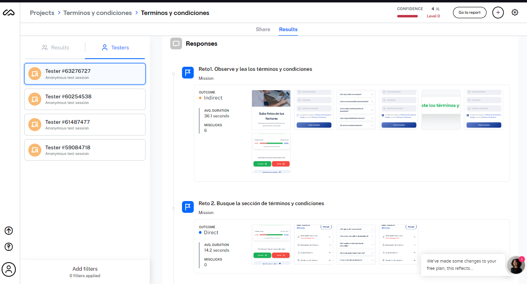Open the chat support avatar with notification
The image size is (527, 284).
coord(516,265)
